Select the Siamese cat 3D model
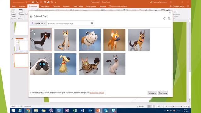The width and height of the screenshot is (201, 113). click(114, 64)
